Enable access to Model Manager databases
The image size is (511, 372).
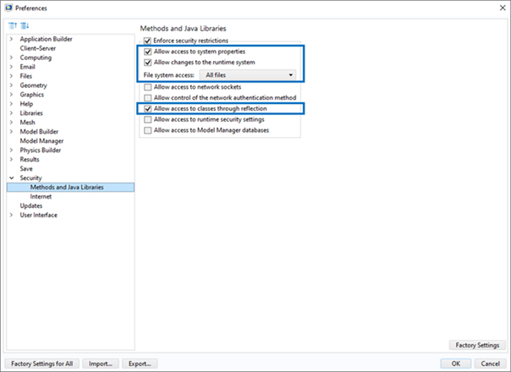(x=147, y=130)
